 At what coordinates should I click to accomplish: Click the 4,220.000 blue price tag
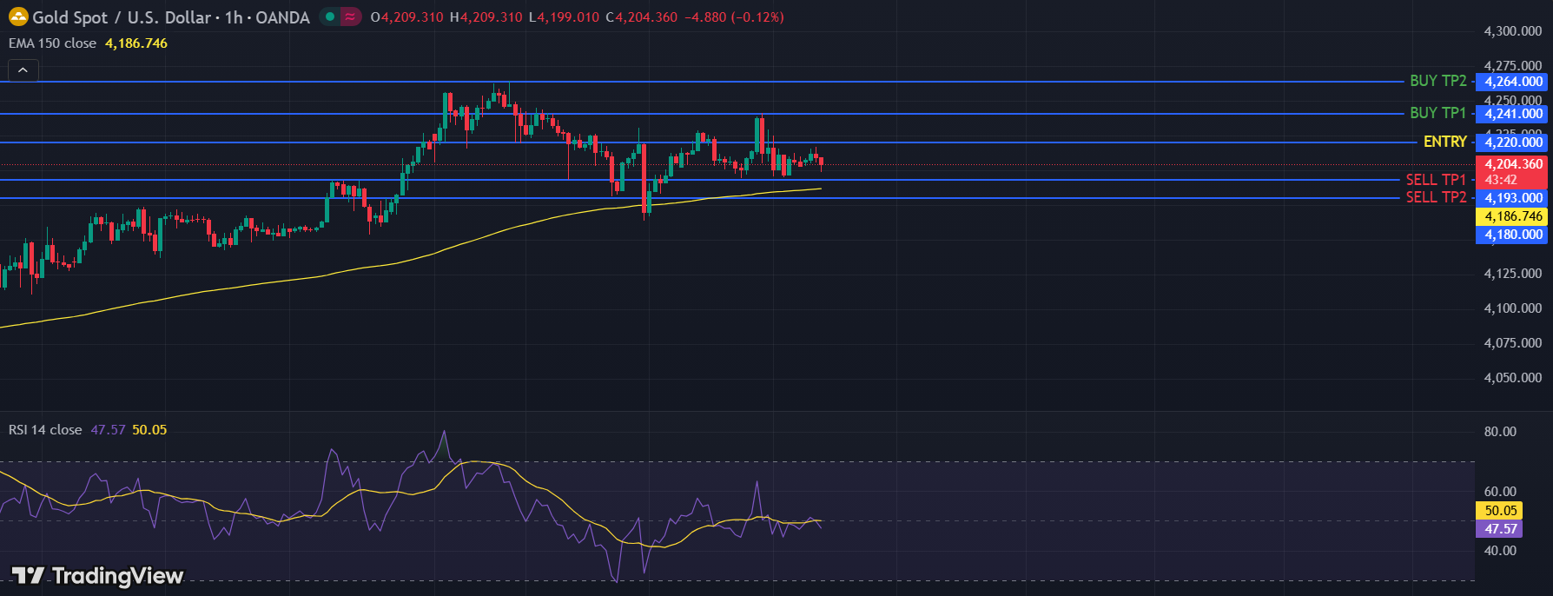[x=1512, y=142]
